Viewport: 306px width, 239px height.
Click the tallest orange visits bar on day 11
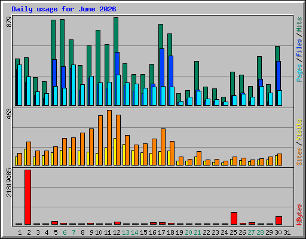click(109, 137)
